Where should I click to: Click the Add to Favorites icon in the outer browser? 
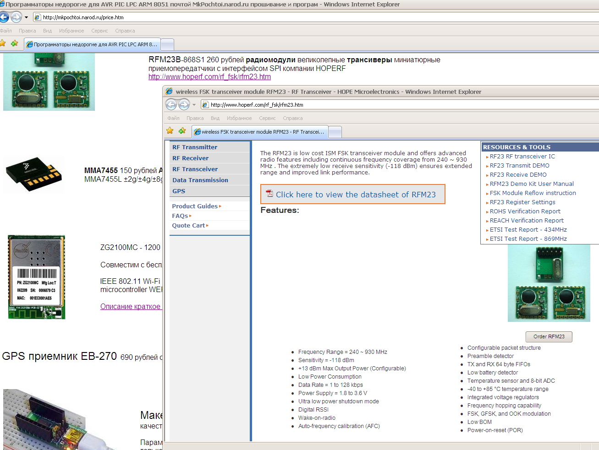point(15,43)
